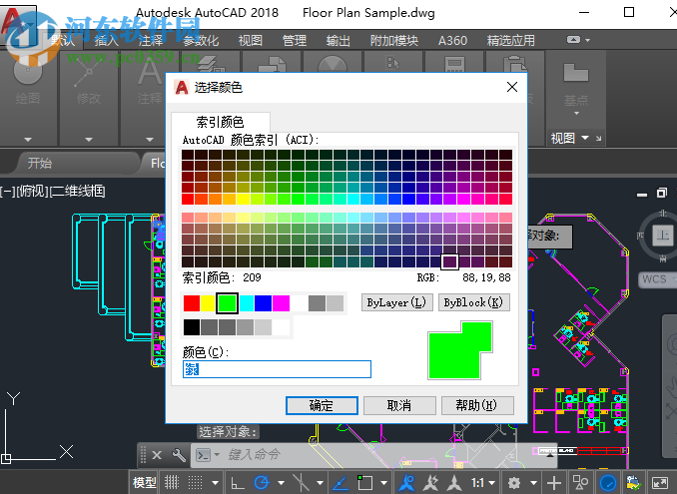Close the 选择颜色 dialog

click(x=512, y=87)
